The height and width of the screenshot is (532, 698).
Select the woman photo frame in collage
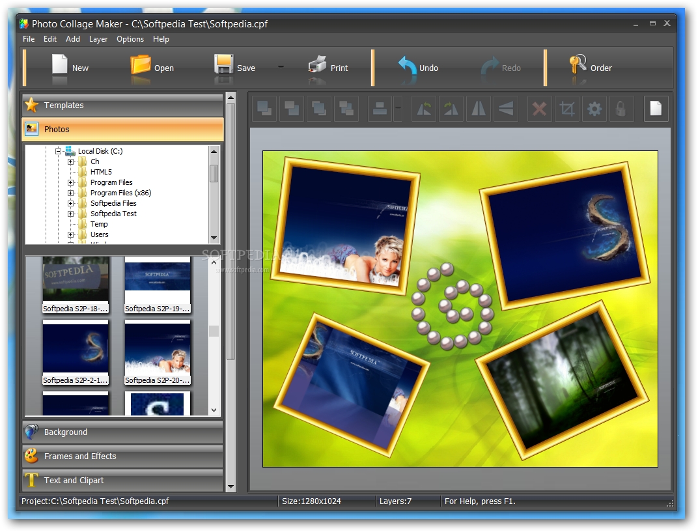click(x=346, y=226)
